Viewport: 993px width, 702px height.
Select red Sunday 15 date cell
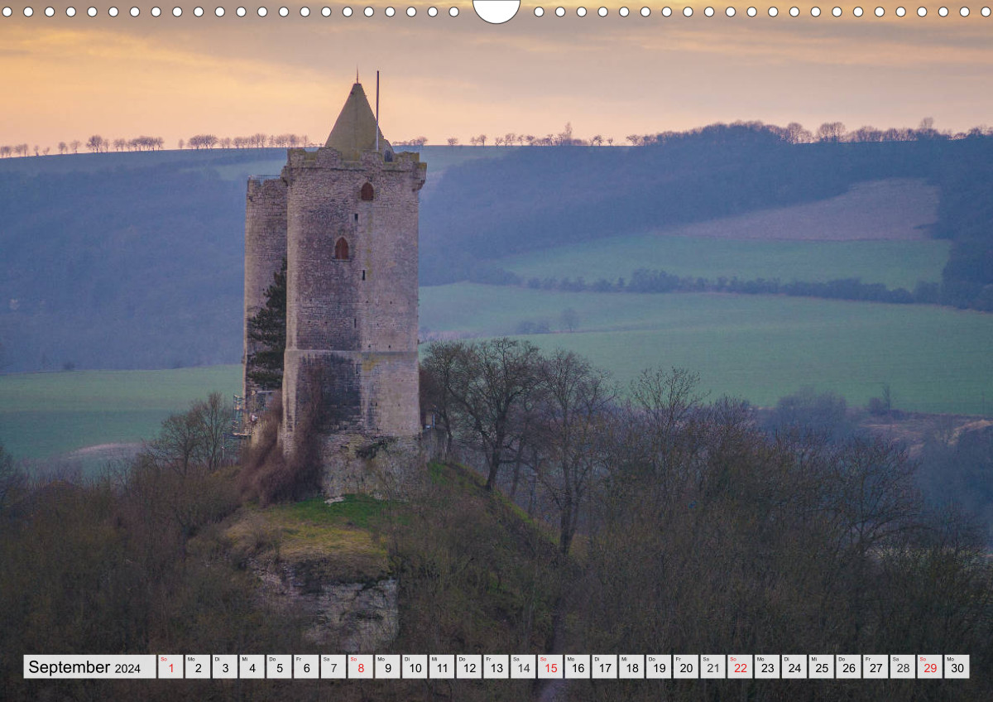point(550,667)
